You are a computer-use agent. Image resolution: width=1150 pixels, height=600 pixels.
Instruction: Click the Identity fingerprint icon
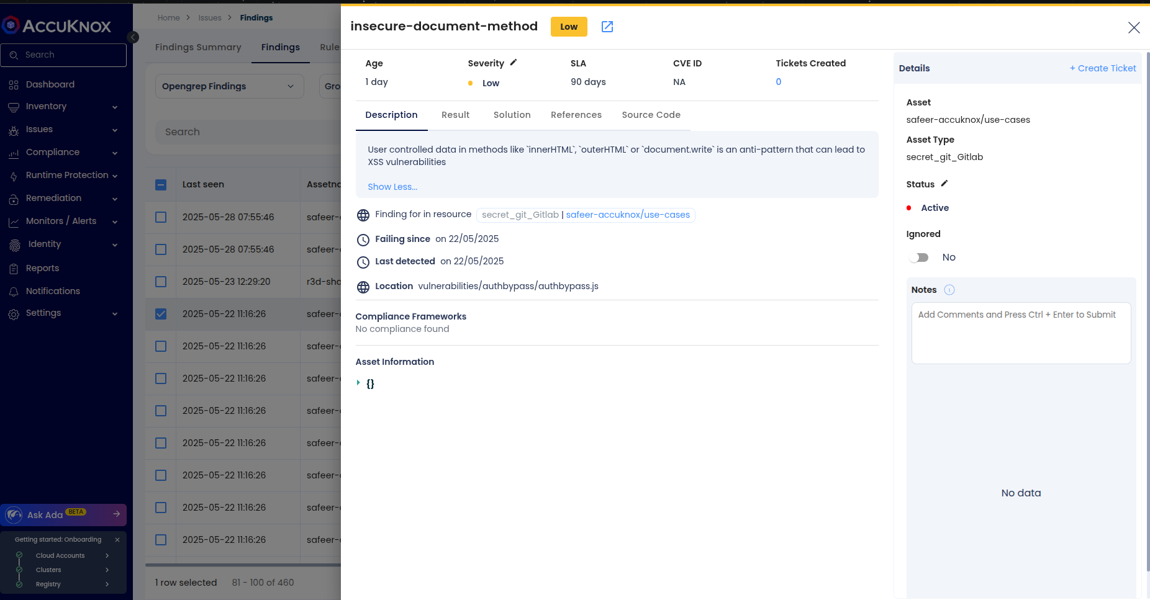coord(15,245)
